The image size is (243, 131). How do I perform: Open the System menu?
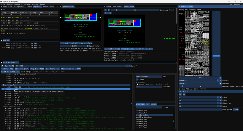pyautogui.click(x=10, y=4)
